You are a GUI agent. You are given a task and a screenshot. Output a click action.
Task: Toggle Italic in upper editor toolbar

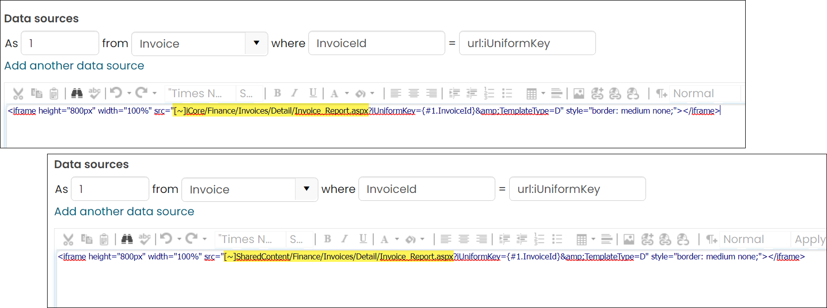(x=295, y=93)
